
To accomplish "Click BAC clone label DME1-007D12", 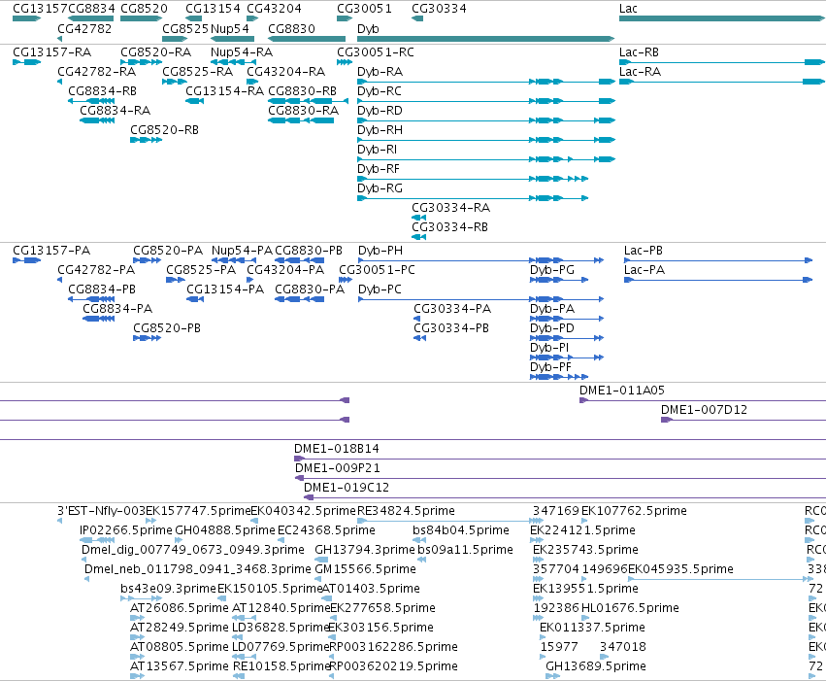I will 704,410.
